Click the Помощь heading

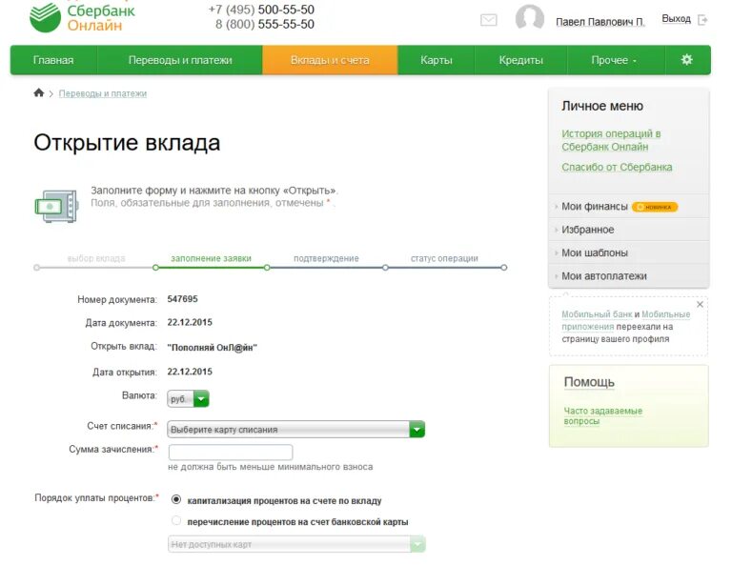click(589, 382)
